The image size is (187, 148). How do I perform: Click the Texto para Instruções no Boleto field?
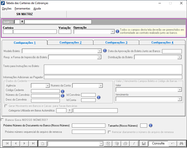coord(113,69)
